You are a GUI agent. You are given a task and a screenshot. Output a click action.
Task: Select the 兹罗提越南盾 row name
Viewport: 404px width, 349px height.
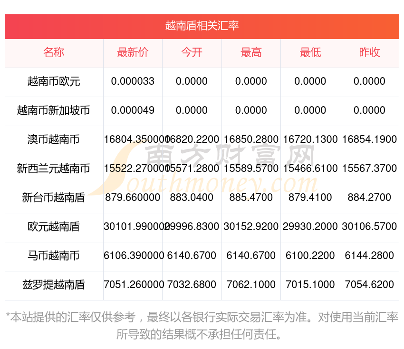pyautogui.click(x=54, y=285)
